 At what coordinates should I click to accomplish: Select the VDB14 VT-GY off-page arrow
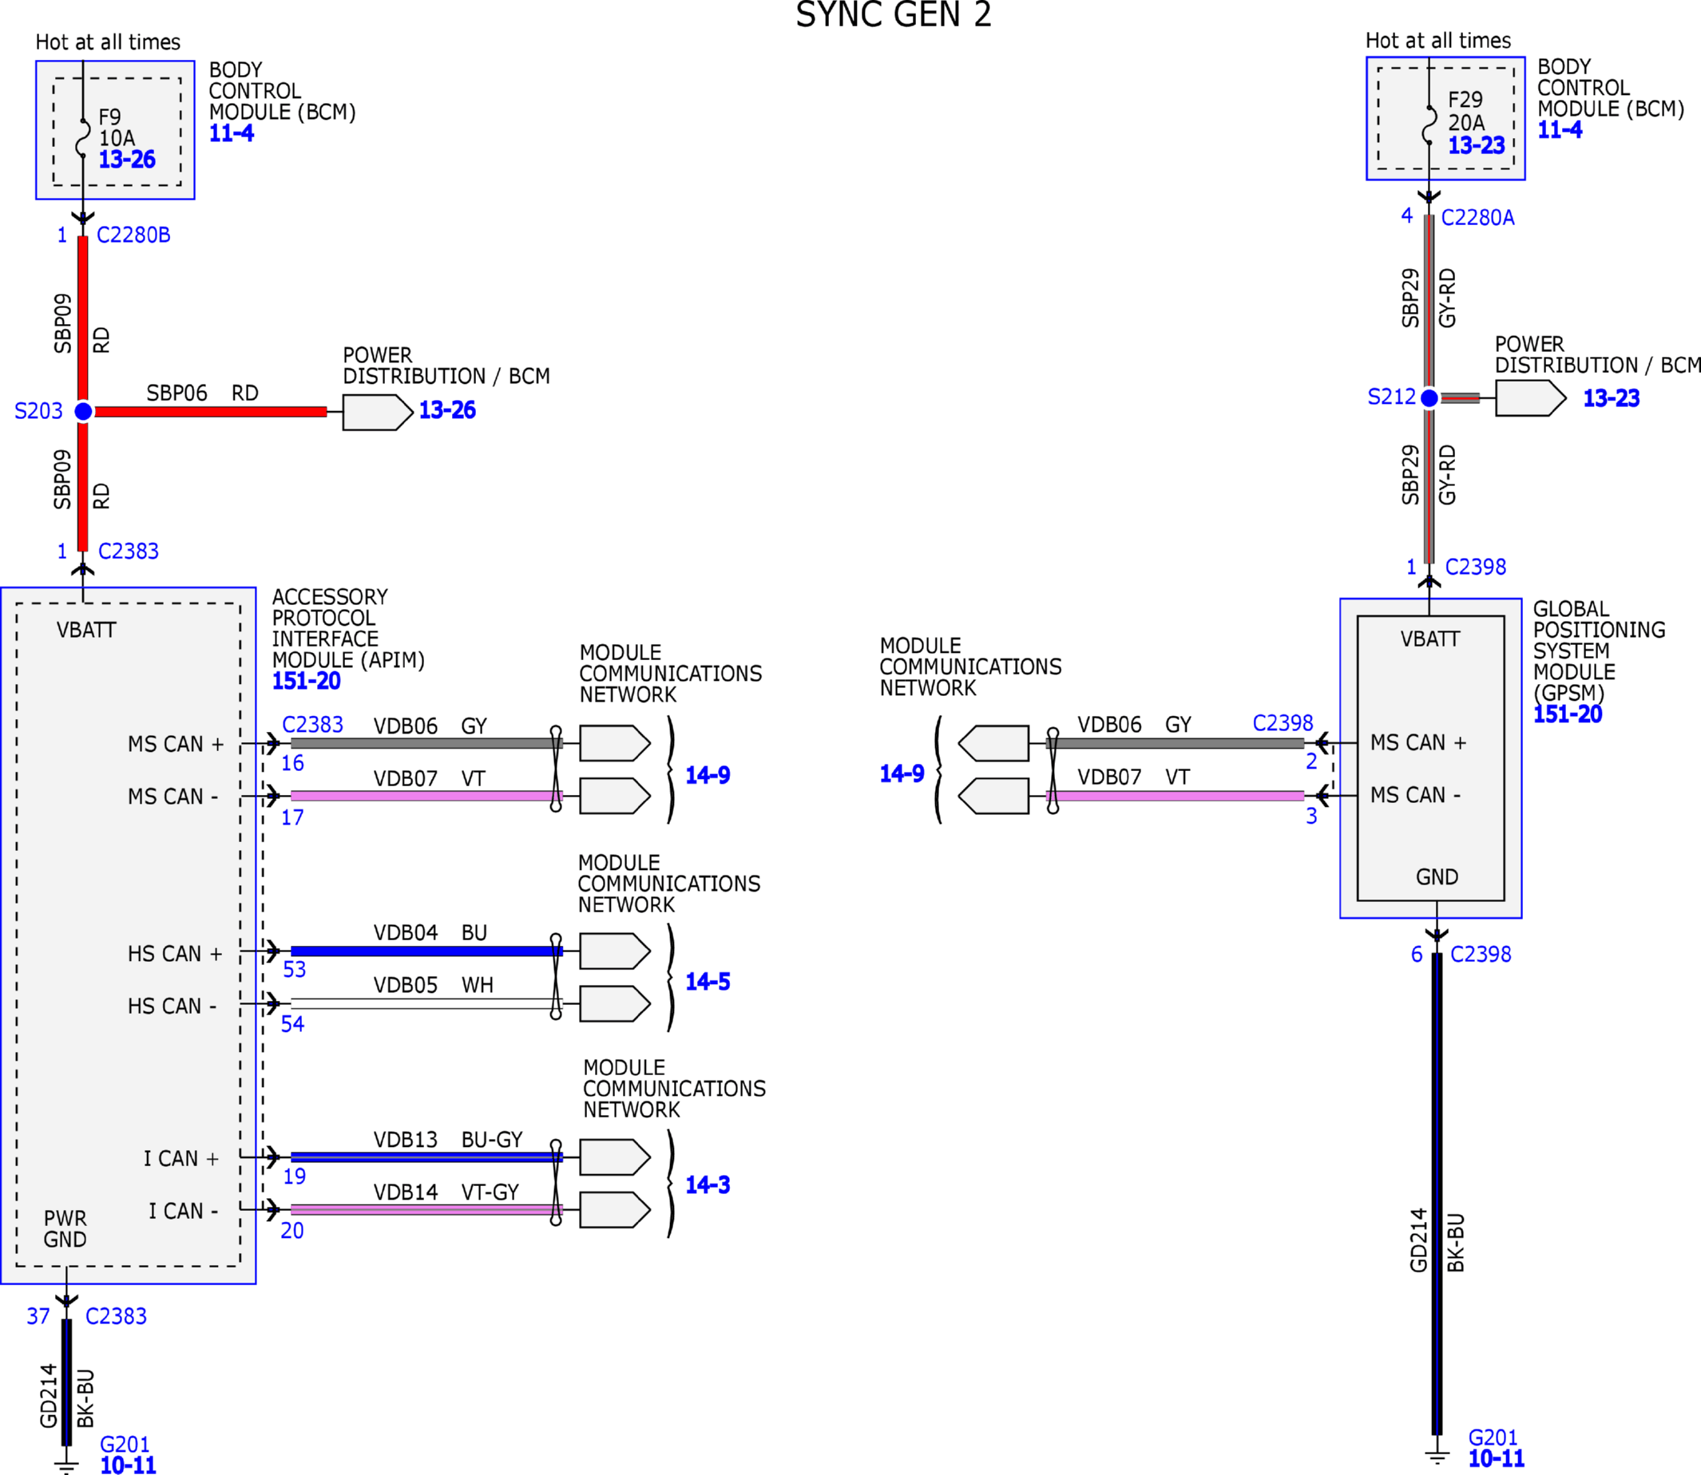coord(615,1210)
